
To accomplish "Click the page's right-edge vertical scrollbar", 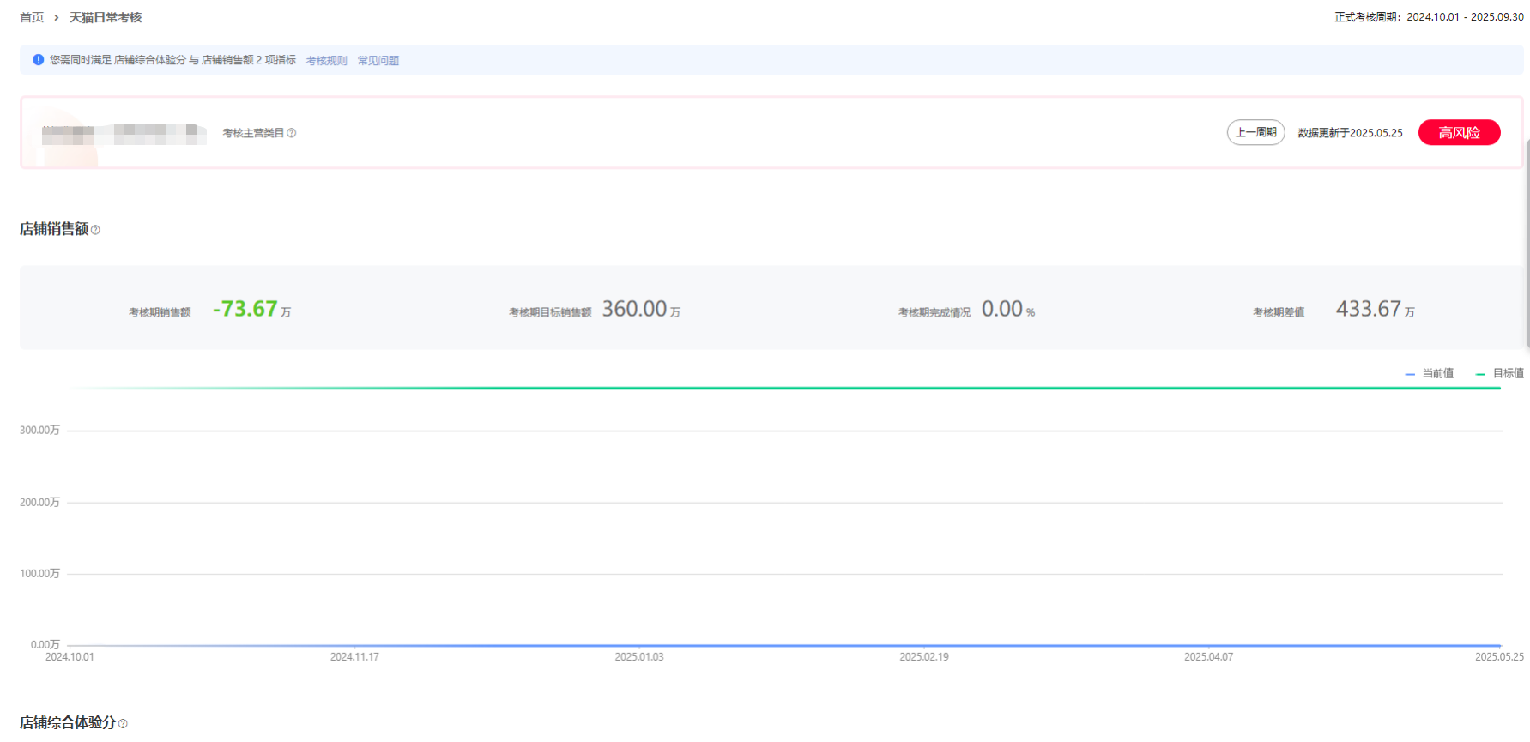I will tap(1527, 257).
